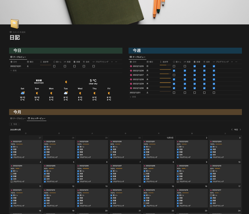Click the 2022年12月 month label
This screenshot has width=249, height=214.
point(15,130)
